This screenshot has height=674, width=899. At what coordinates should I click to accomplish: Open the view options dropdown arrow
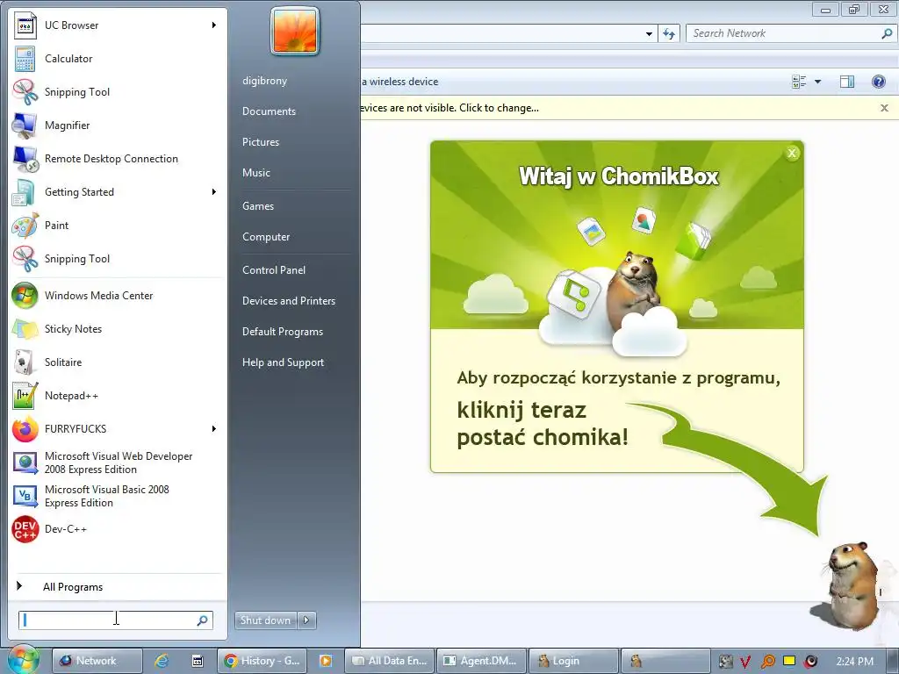tap(818, 82)
